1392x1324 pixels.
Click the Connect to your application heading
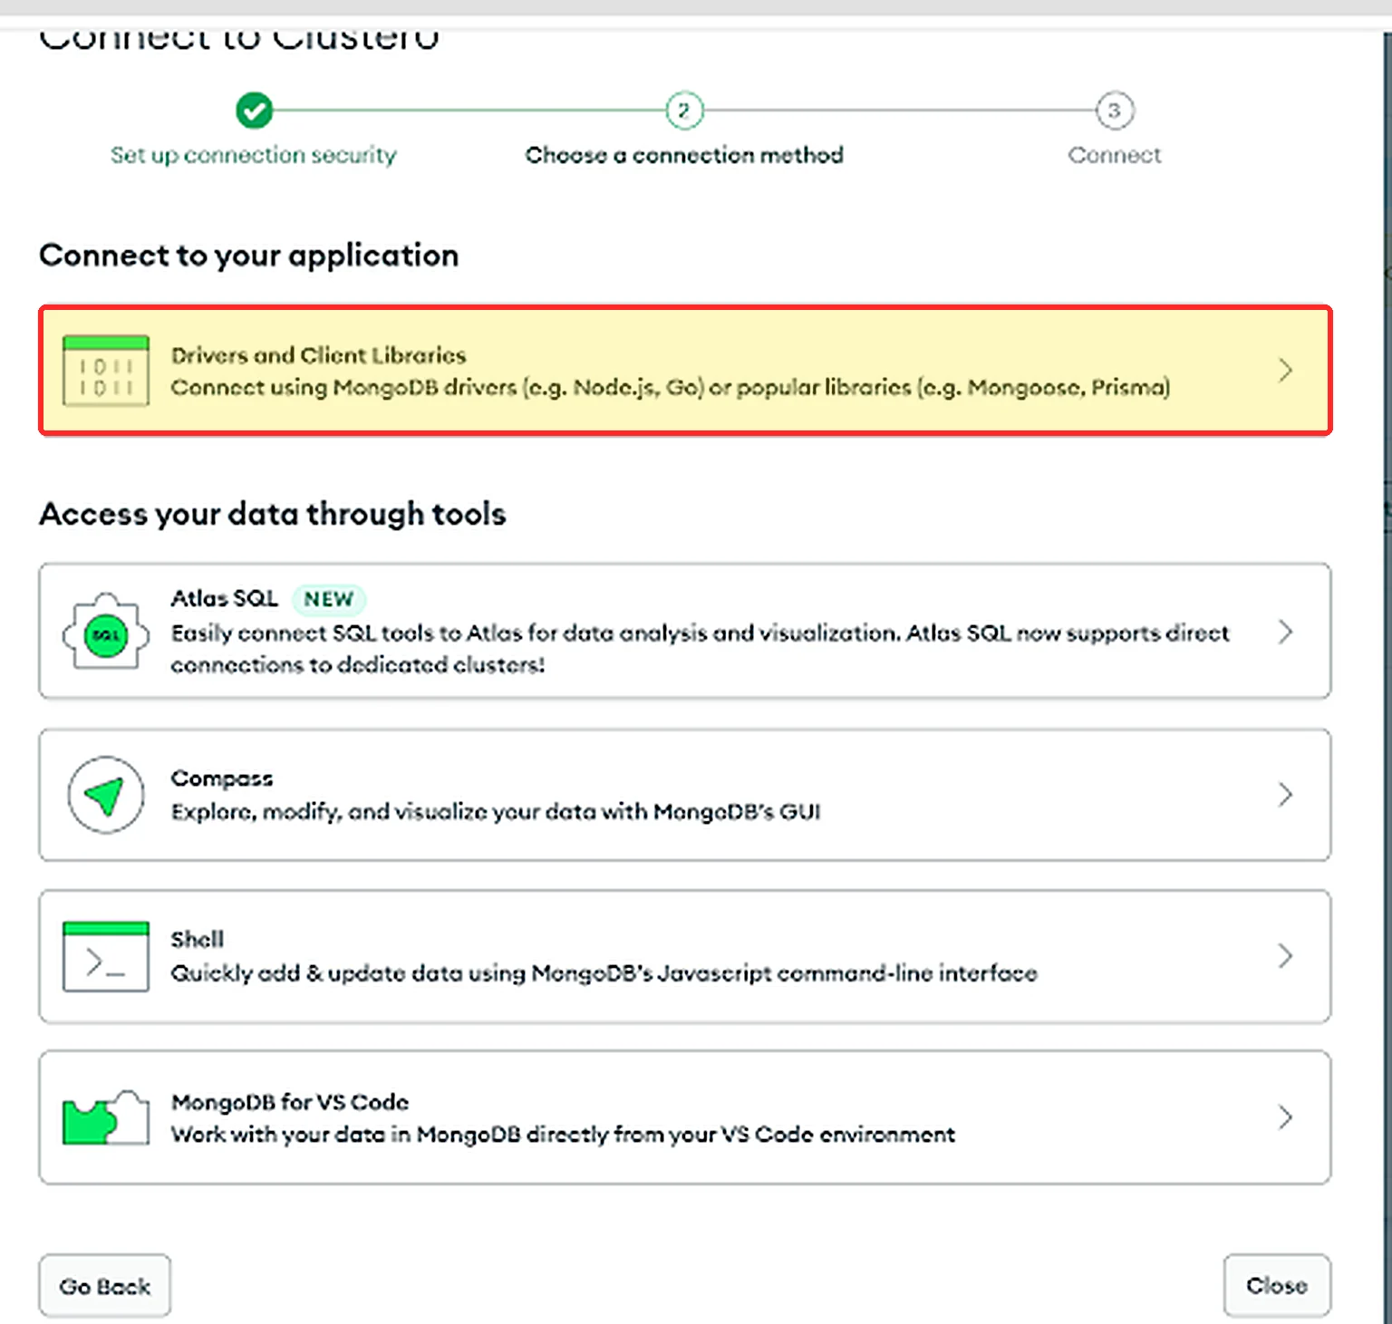pyautogui.click(x=249, y=256)
